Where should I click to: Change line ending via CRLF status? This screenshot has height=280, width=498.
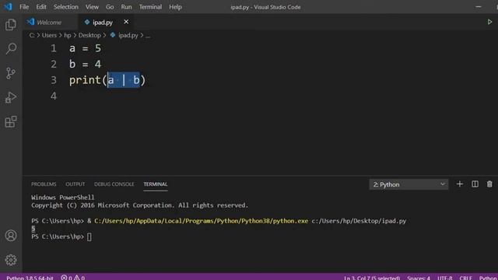(x=465, y=278)
